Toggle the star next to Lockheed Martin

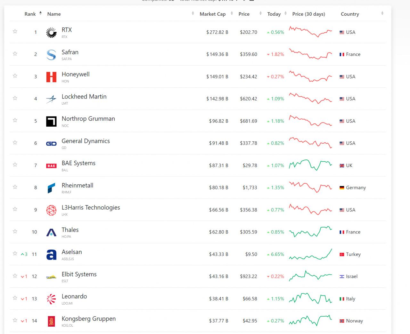point(15,98)
